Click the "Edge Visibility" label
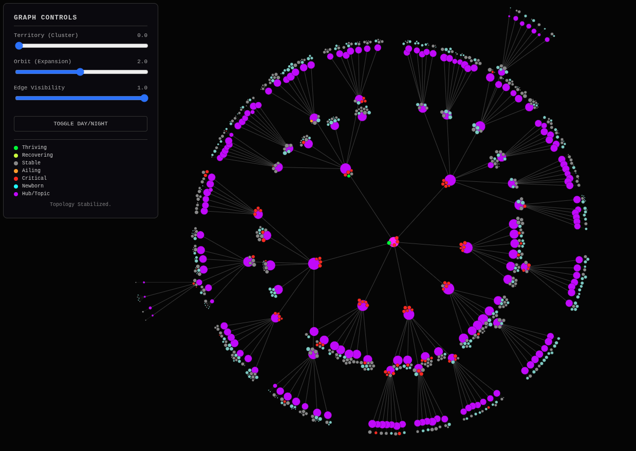 [40, 88]
